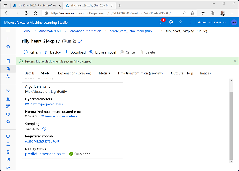Click the vertical scrollbar in model panel
This screenshot has height=171, width=239.
pos(231,126)
